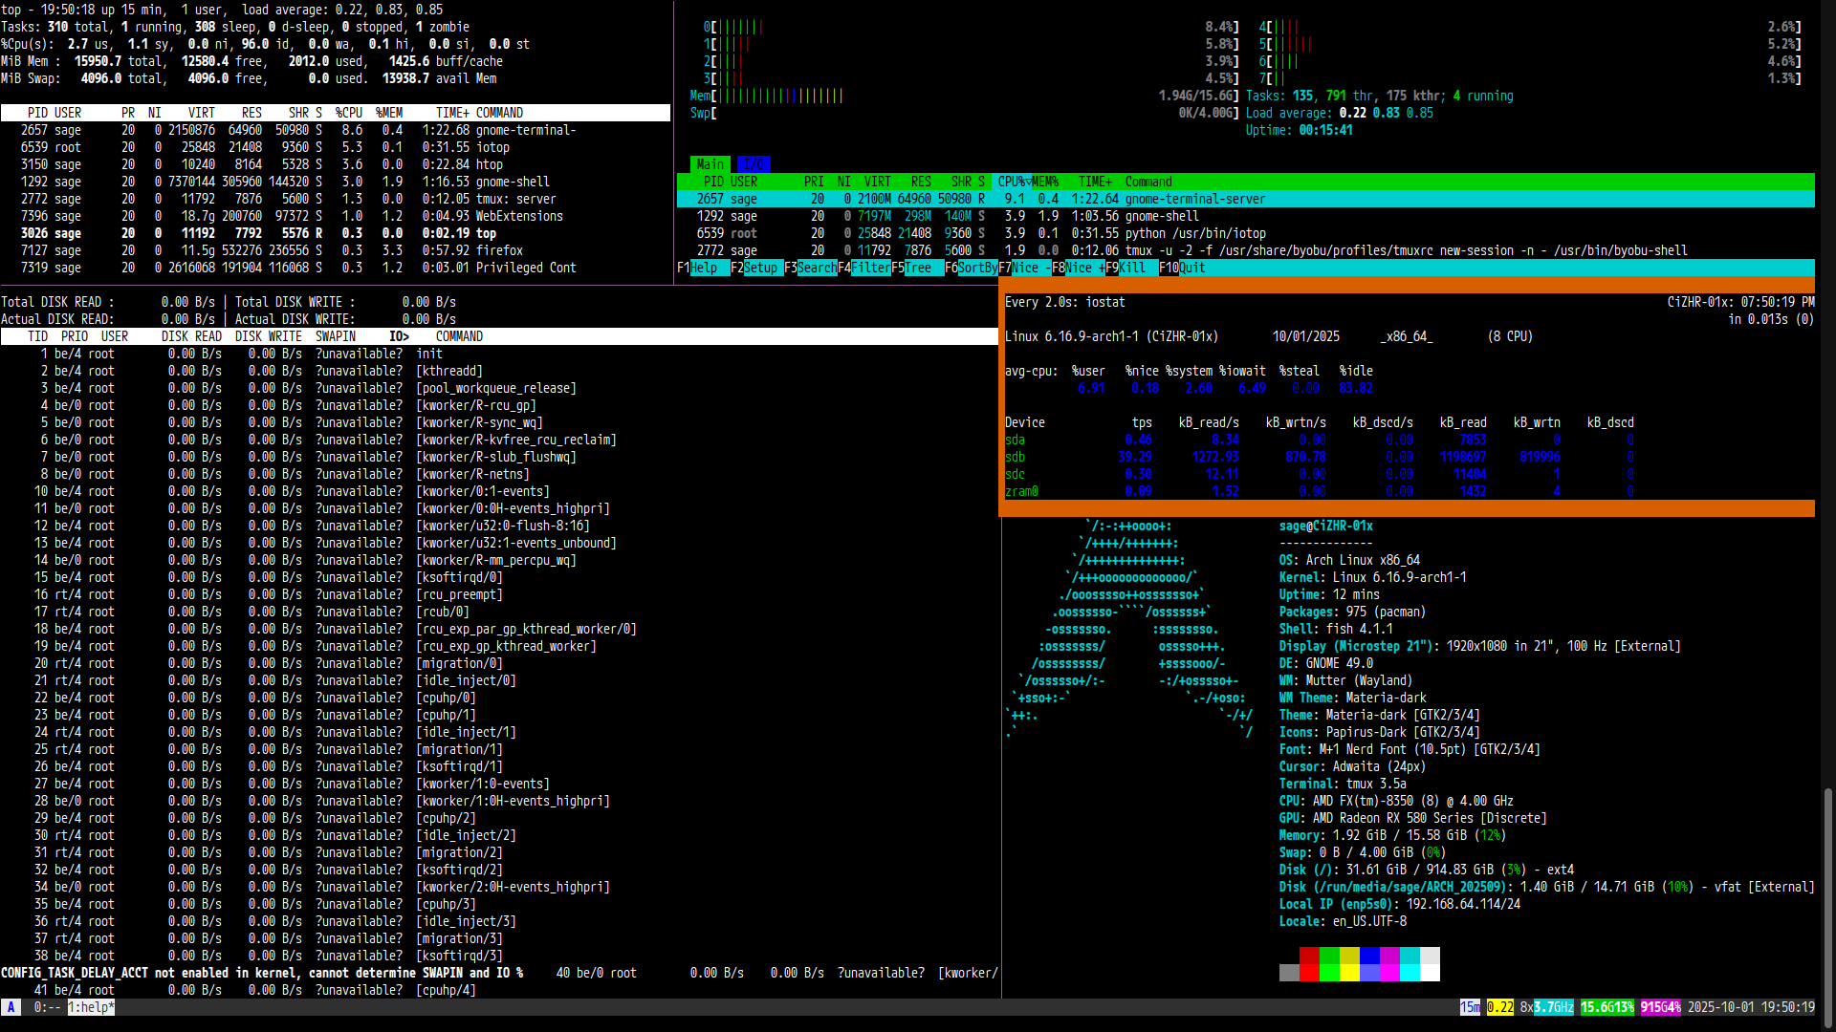Image resolution: width=1836 pixels, height=1032 pixels.
Task: Select the gnome-shell process row in htop
Action: (x=1161, y=216)
